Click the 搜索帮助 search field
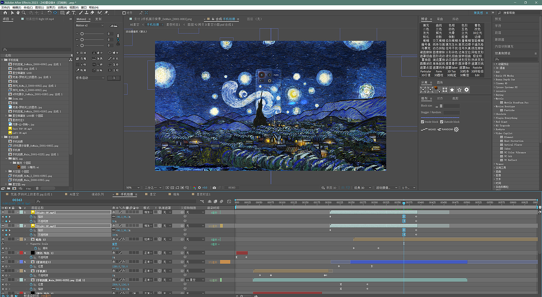542x297 pixels. click(518, 13)
